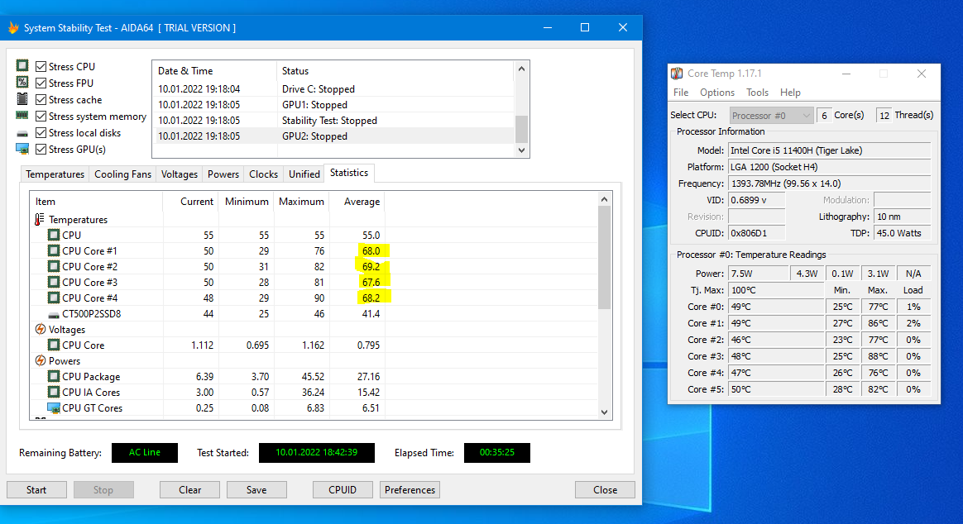963x524 pixels.
Task: Toggle the Stress CPU checkbox
Action: coord(41,66)
